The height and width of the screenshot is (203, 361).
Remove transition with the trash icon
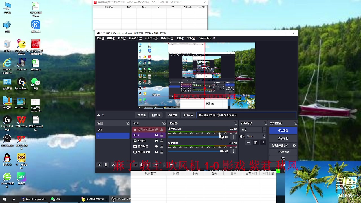coord(256,143)
